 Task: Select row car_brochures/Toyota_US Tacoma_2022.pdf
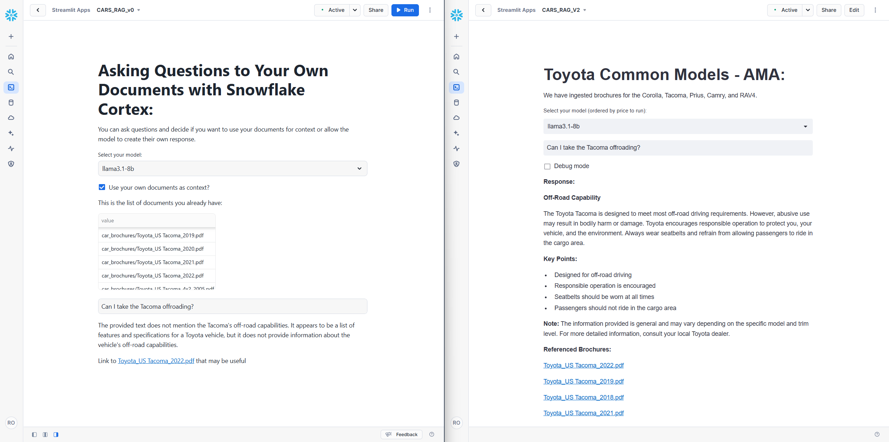[157, 276]
